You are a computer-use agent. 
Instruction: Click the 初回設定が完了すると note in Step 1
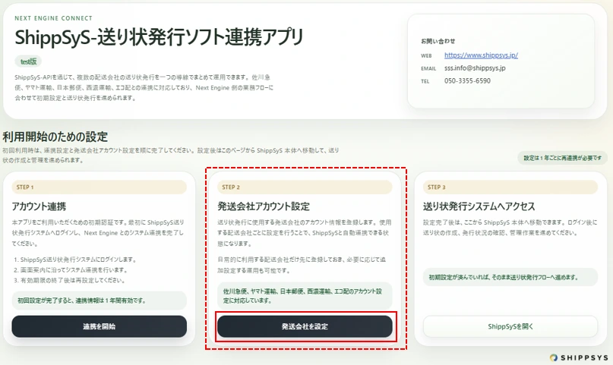click(x=99, y=300)
